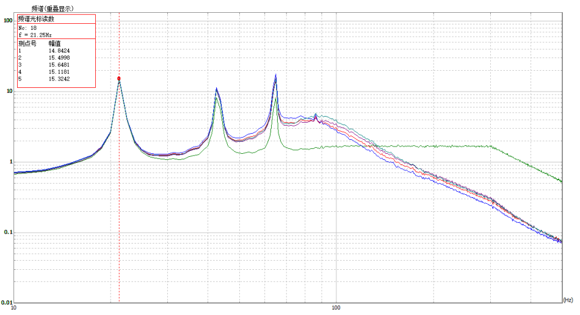Select measurement point 4 row value 15.1181
This screenshot has width=580, height=315.
(x=59, y=71)
